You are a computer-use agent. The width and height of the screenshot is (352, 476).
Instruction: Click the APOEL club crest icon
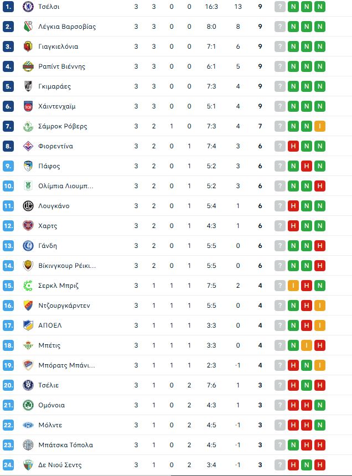[x=28, y=325]
